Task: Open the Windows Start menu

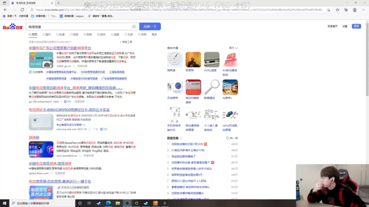Action: click(5, 203)
